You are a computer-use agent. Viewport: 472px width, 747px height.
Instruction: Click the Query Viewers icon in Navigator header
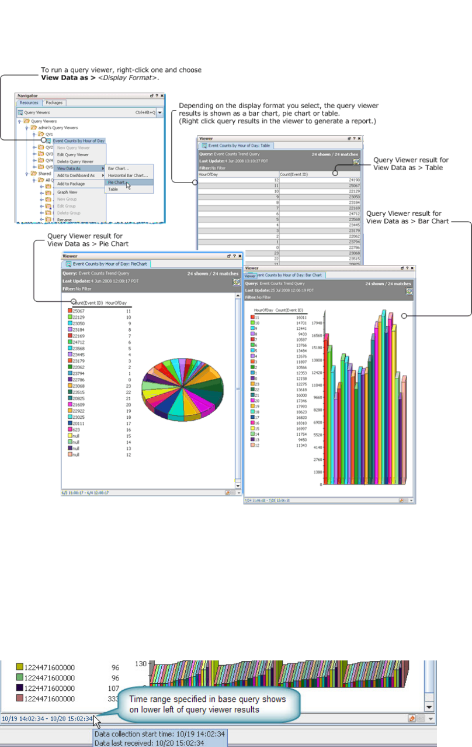[20, 112]
